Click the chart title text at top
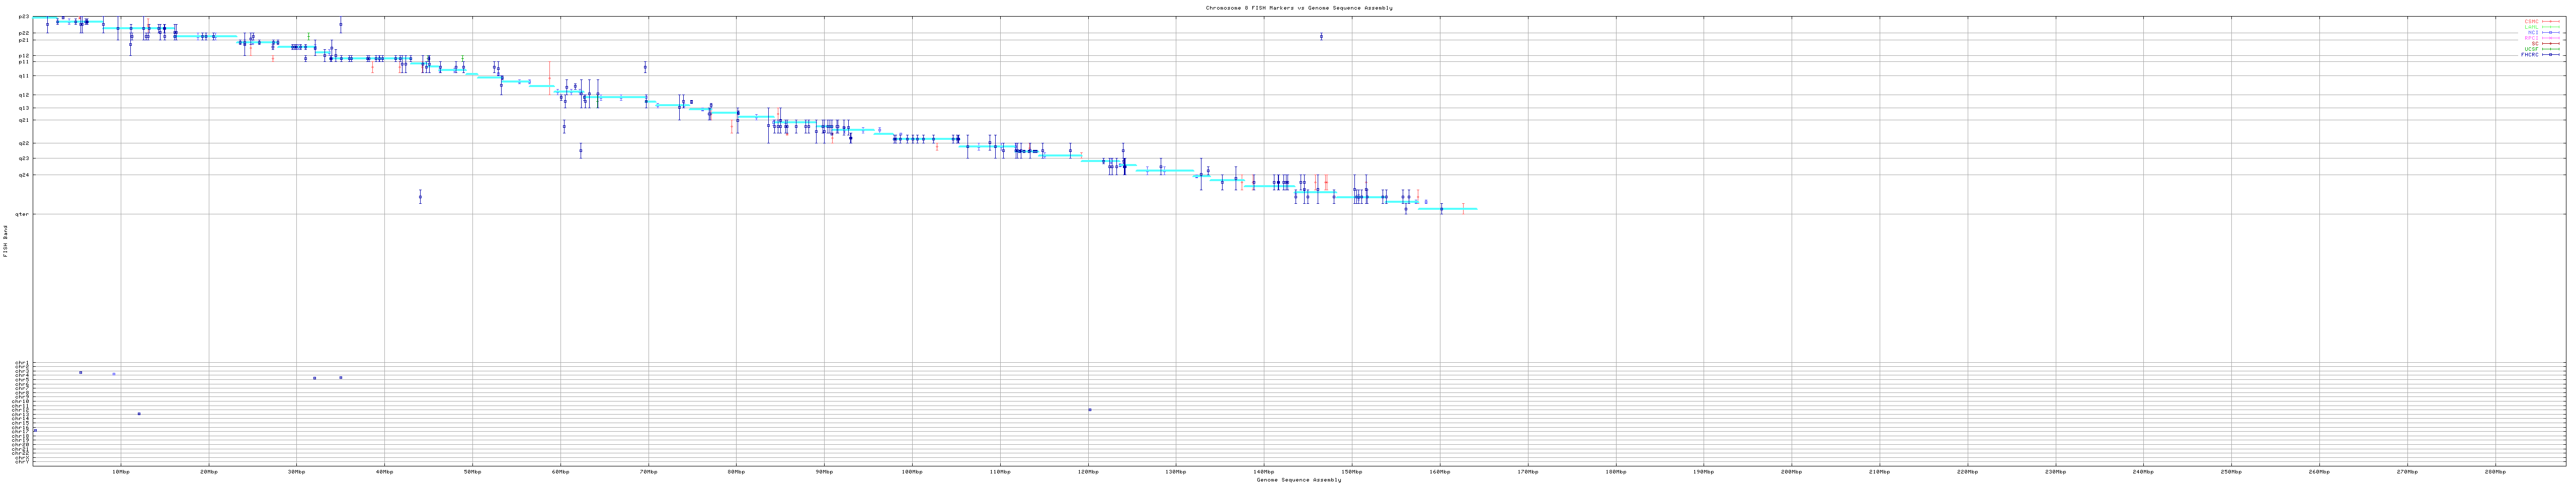 click(x=1298, y=8)
